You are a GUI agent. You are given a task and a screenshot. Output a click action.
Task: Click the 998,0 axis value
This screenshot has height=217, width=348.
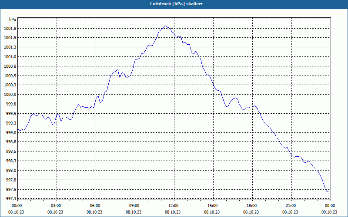point(11,171)
